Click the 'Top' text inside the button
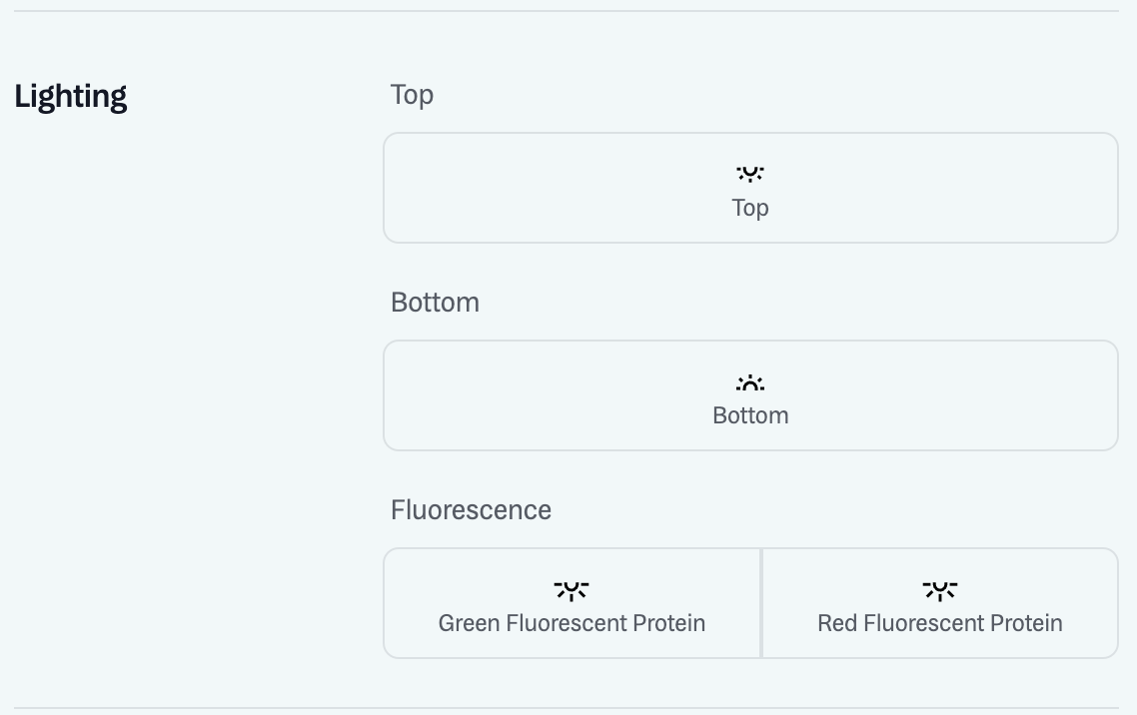The width and height of the screenshot is (1137, 715). [x=750, y=208]
